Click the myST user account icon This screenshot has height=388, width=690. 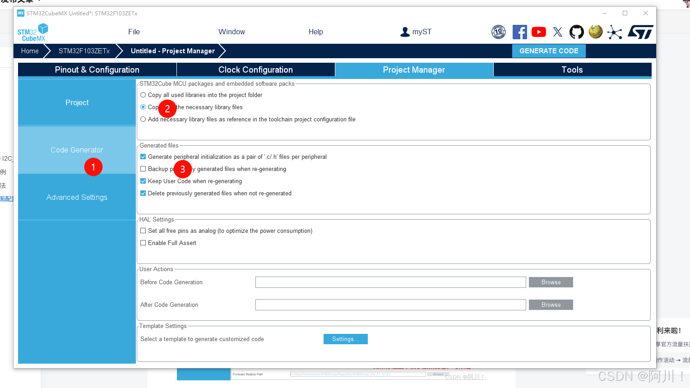tap(405, 32)
